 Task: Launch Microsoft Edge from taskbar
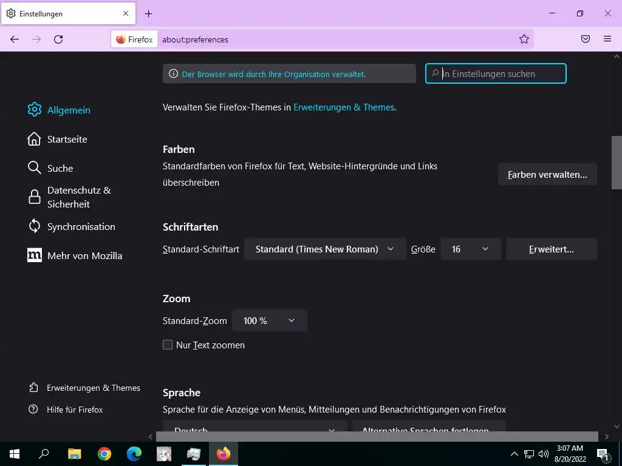(x=134, y=454)
